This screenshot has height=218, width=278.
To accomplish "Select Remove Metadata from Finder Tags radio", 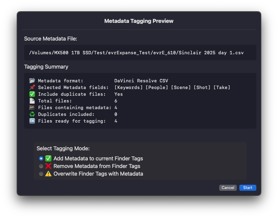I will pyautogui.click(x=41, y=166).
